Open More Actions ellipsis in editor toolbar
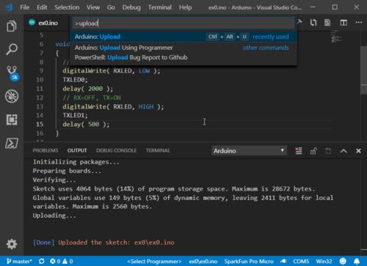This screenshot has width=367, height=266. (359, 23)
